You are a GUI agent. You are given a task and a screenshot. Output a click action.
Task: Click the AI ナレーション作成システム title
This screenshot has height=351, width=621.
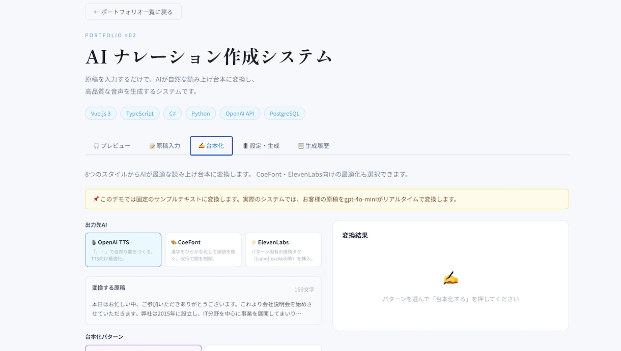[x=209, y=56]
